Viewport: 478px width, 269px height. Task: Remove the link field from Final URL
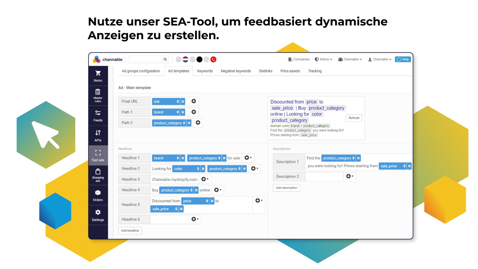pyautogui.click(x=183, y=102)
